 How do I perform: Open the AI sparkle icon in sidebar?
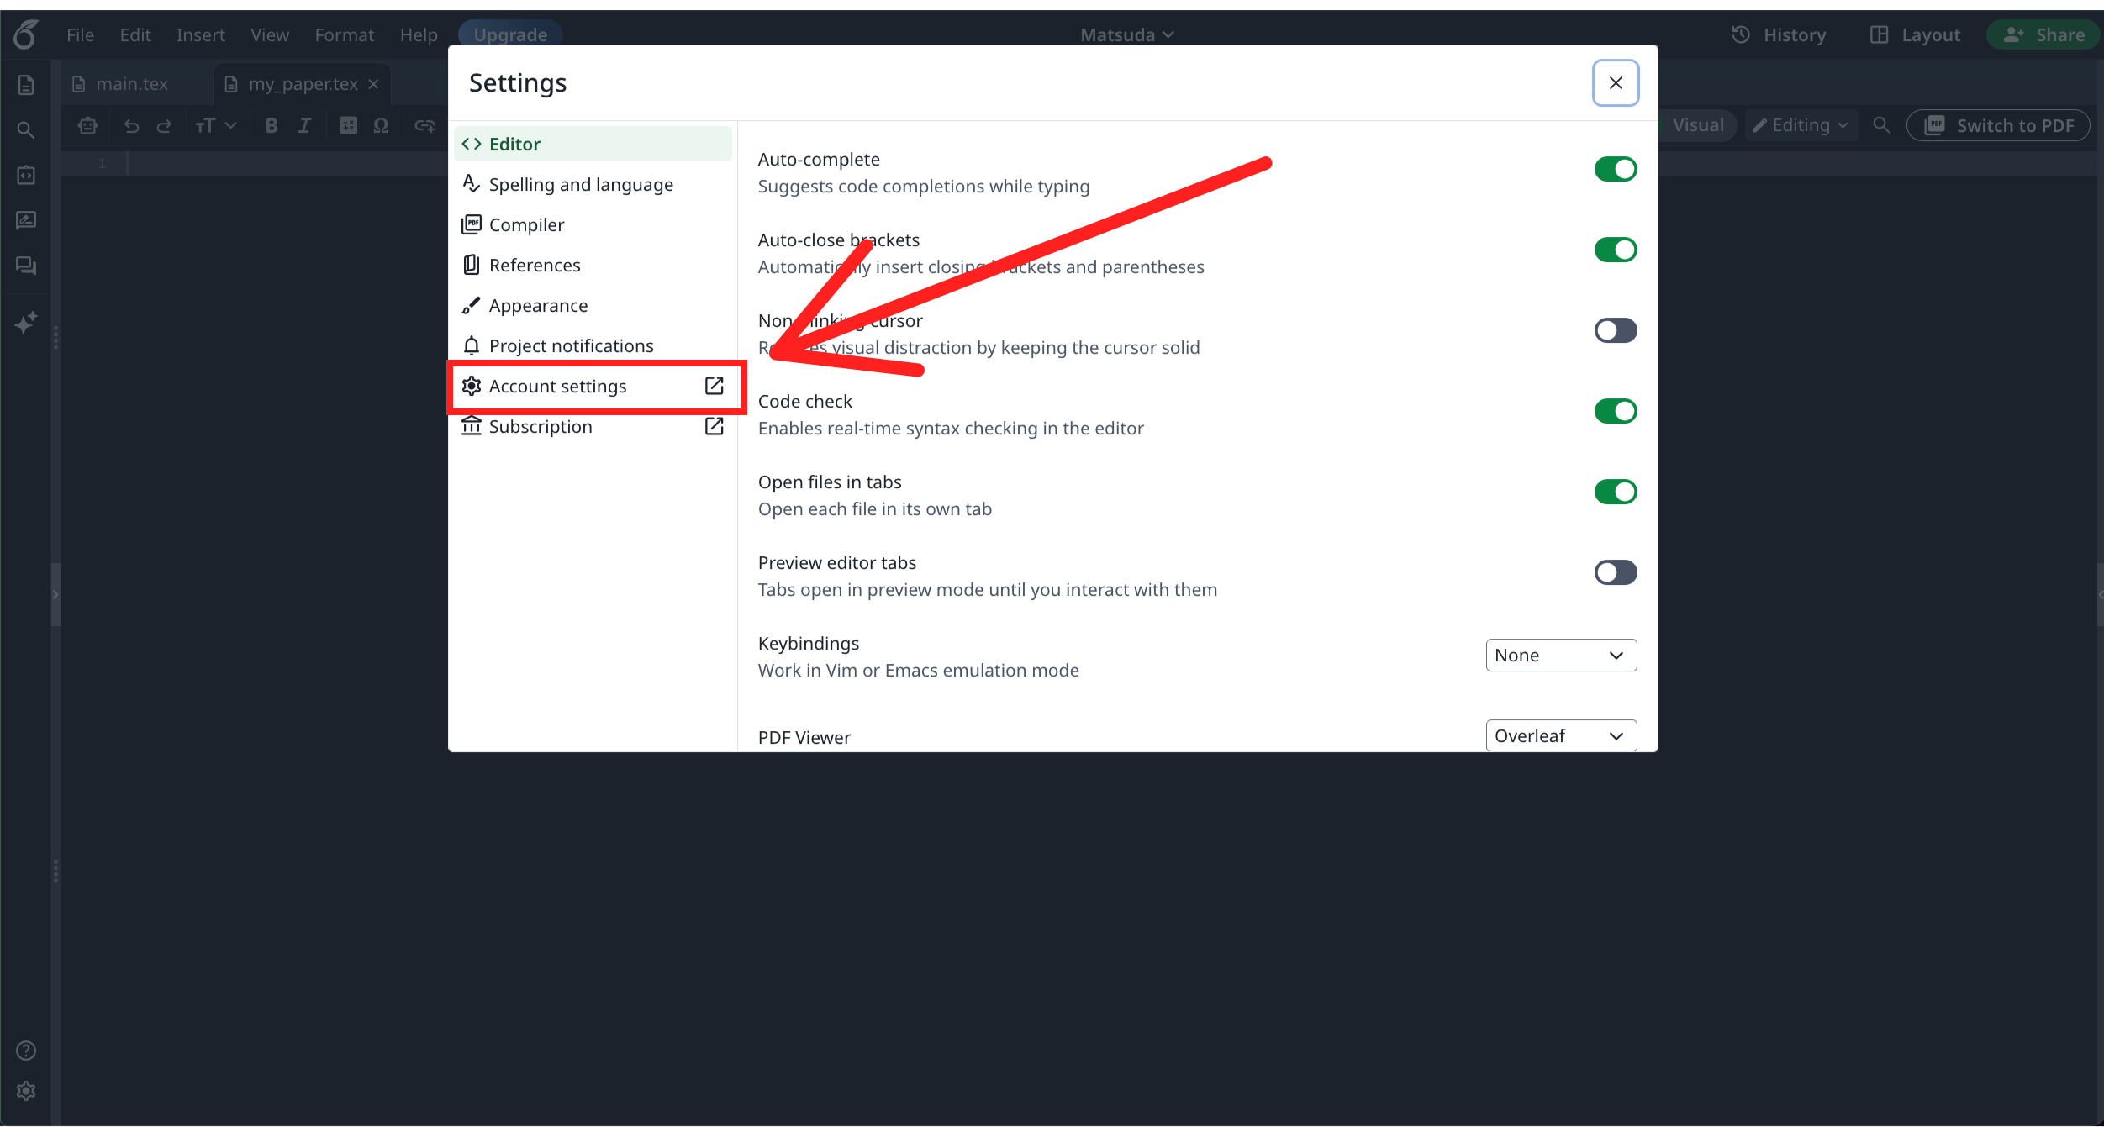pos(26,323)
